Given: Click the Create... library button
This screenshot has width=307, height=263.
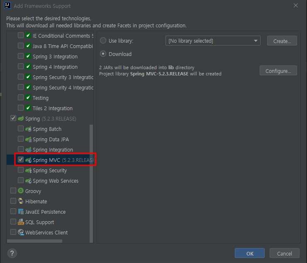Looking at the screenshot, I should tap(282, 41).
